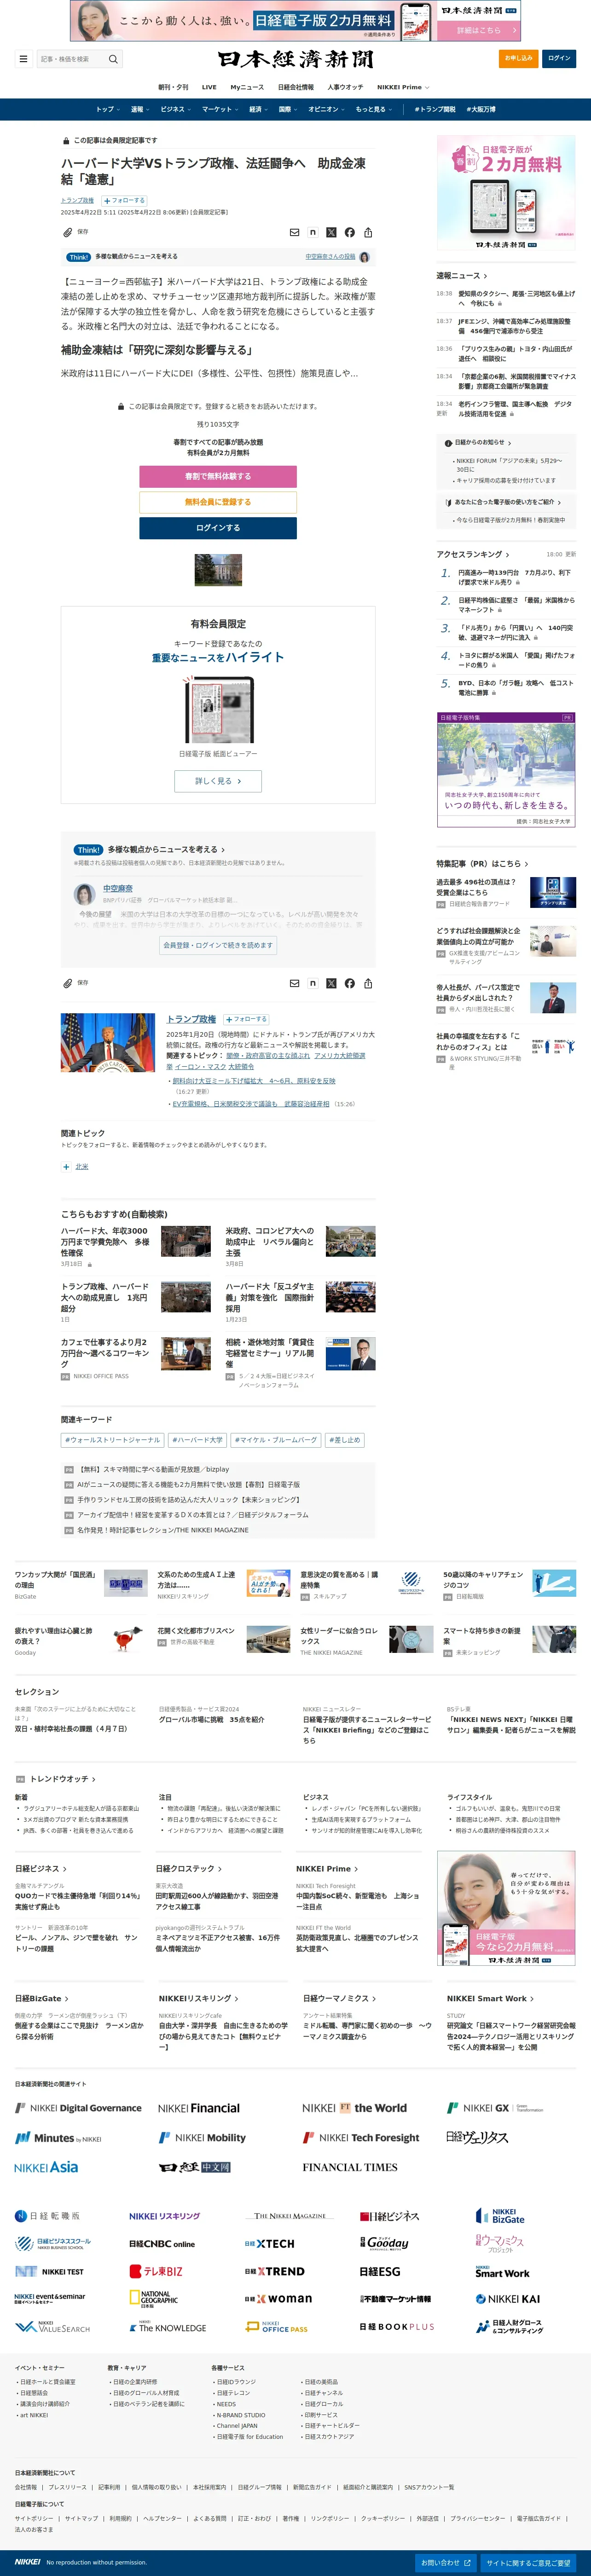Open 米政府、コロンビア大への助成中止 recommended article
The image size is (591, 2576).
click(270, 1242)
